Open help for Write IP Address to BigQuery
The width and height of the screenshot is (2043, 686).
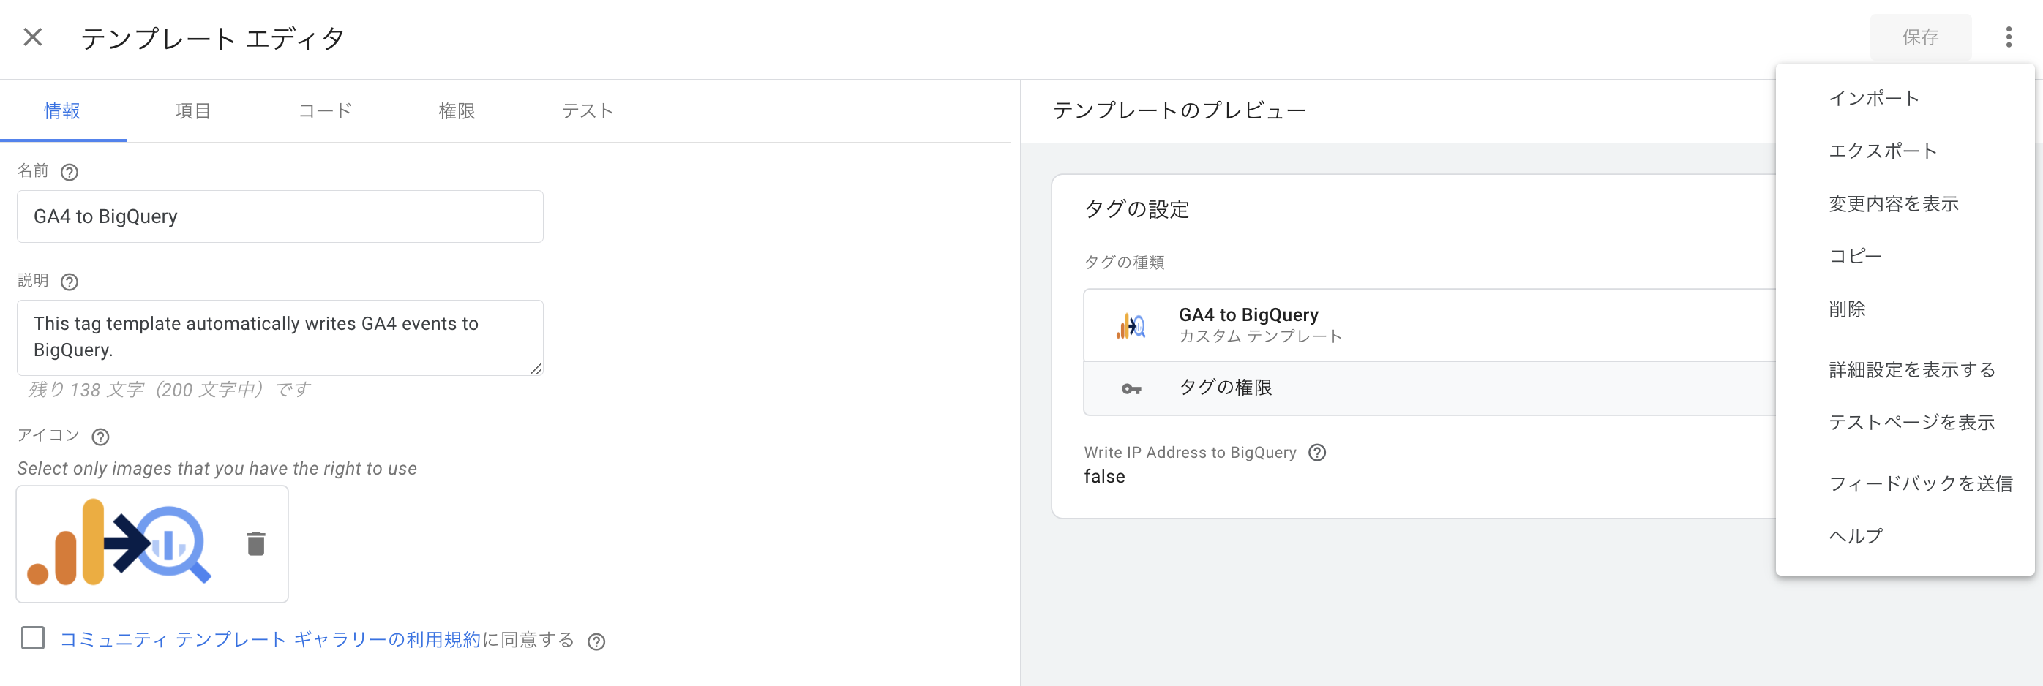point(1318,452)
